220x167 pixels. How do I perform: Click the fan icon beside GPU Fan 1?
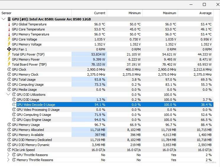point(9,49)
